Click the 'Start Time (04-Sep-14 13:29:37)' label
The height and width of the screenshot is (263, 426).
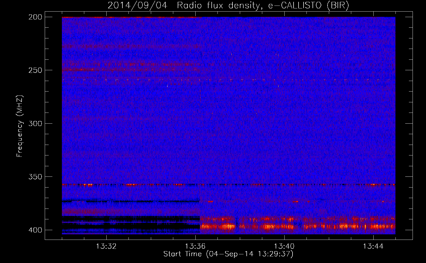[228, 254]
